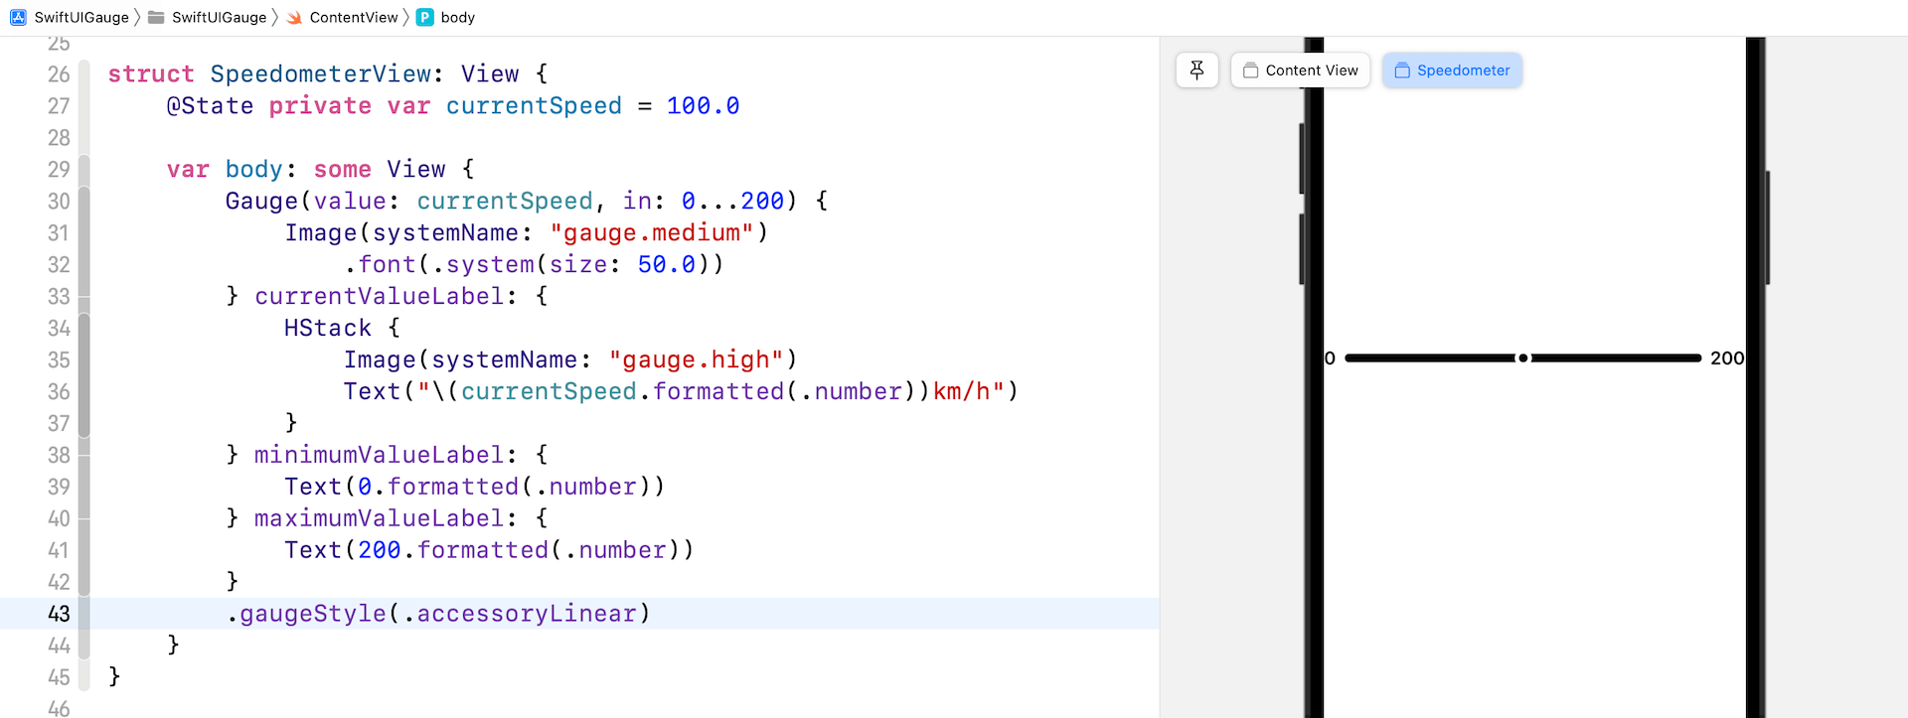Pin the preview with the pin icon
Image resolution: width=1908 pixels, height=718 pixels.
pyautogui.click(x=1196, y=71)
